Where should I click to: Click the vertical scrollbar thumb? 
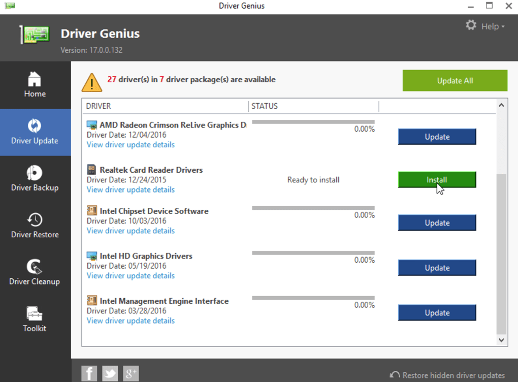[501, 254]
